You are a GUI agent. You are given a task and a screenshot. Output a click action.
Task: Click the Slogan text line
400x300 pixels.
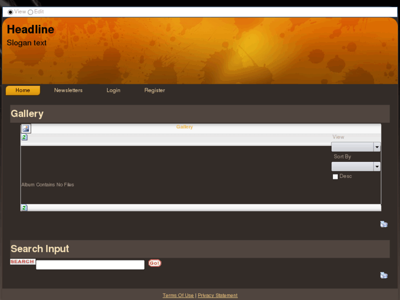click(26, 42)
